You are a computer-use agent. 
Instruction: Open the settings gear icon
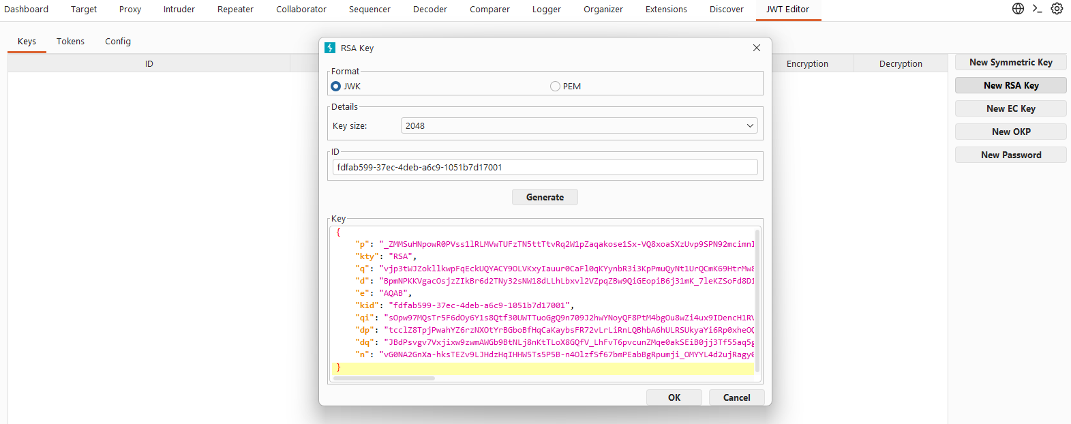[1057, 9]
